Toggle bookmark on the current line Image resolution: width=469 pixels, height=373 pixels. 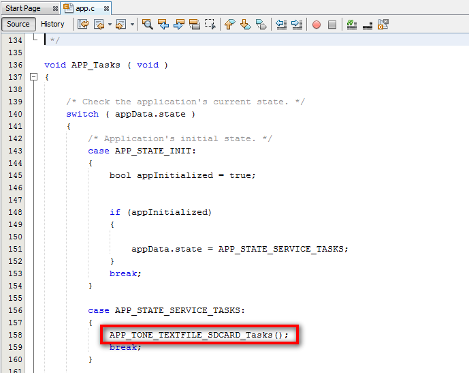tap(261, 25)
